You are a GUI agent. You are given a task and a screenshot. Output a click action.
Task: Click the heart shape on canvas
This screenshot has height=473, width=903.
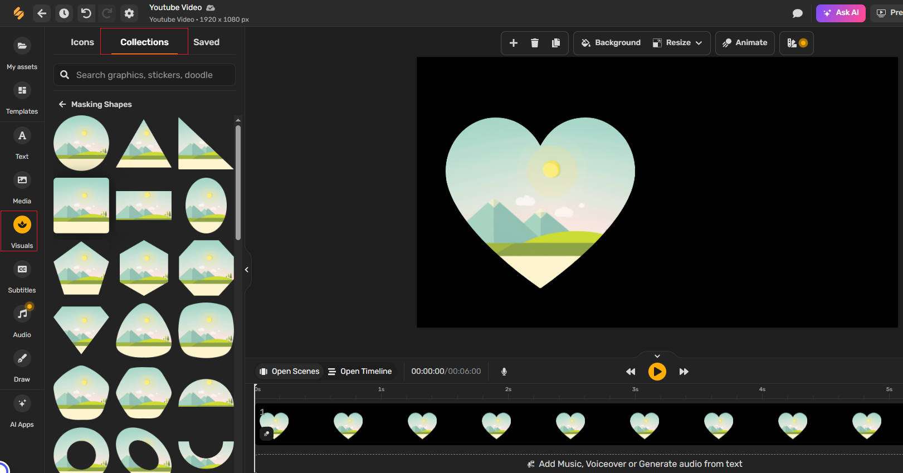pyautogui.click(x=540, y=203)
